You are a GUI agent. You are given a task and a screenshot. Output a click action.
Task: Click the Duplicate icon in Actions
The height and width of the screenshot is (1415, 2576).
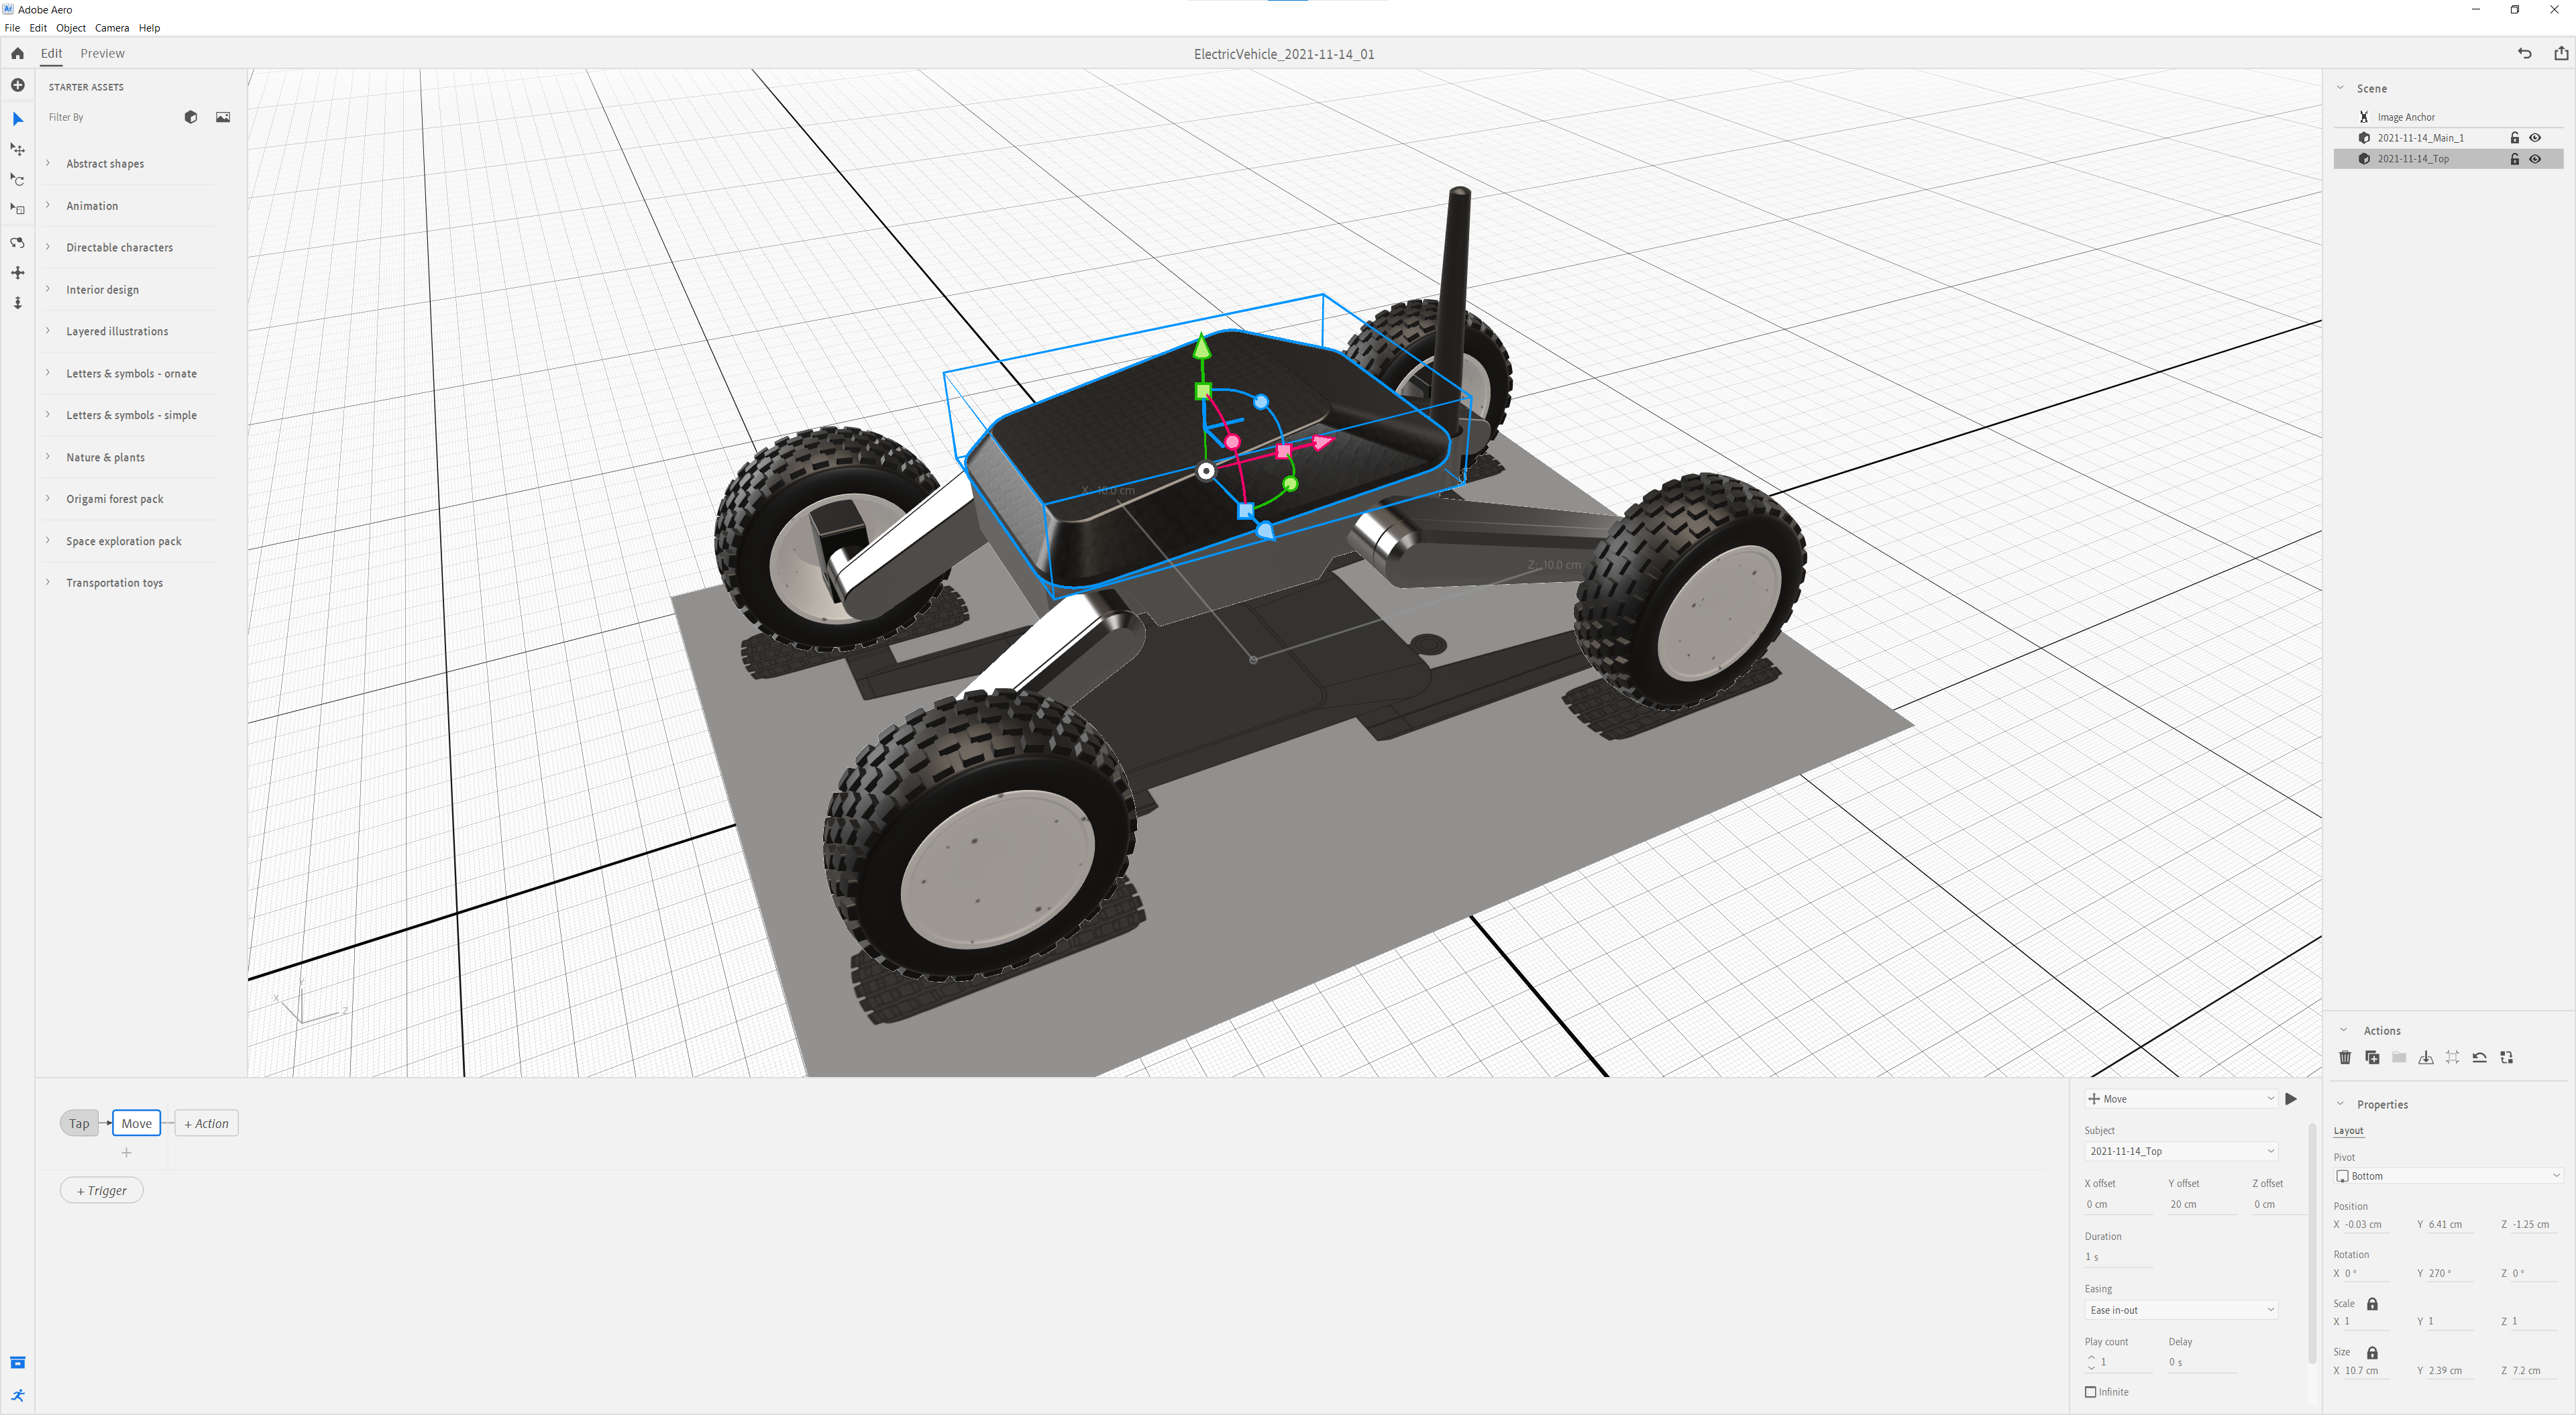click(2372, 1057)
